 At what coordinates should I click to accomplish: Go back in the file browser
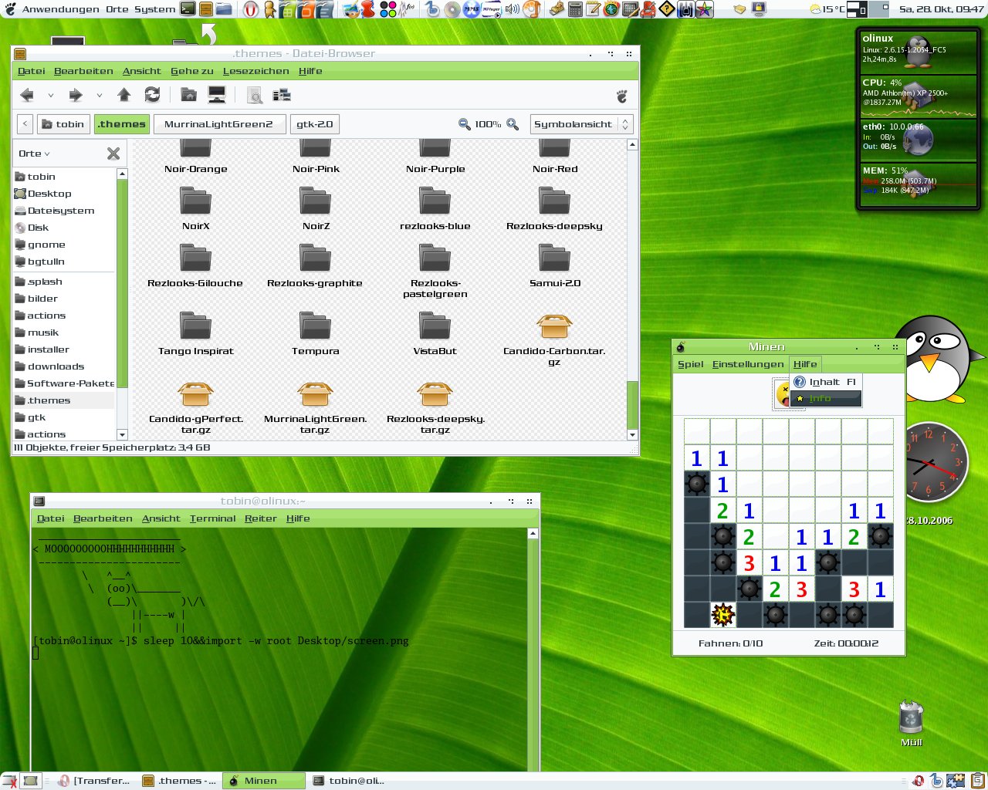click(27, 95)
